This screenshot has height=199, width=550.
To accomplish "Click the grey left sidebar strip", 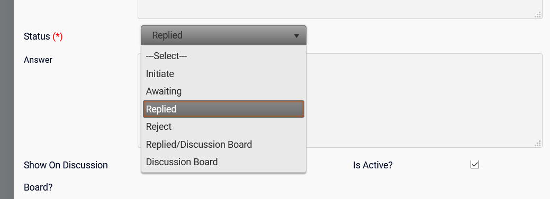I will [7, 99].
